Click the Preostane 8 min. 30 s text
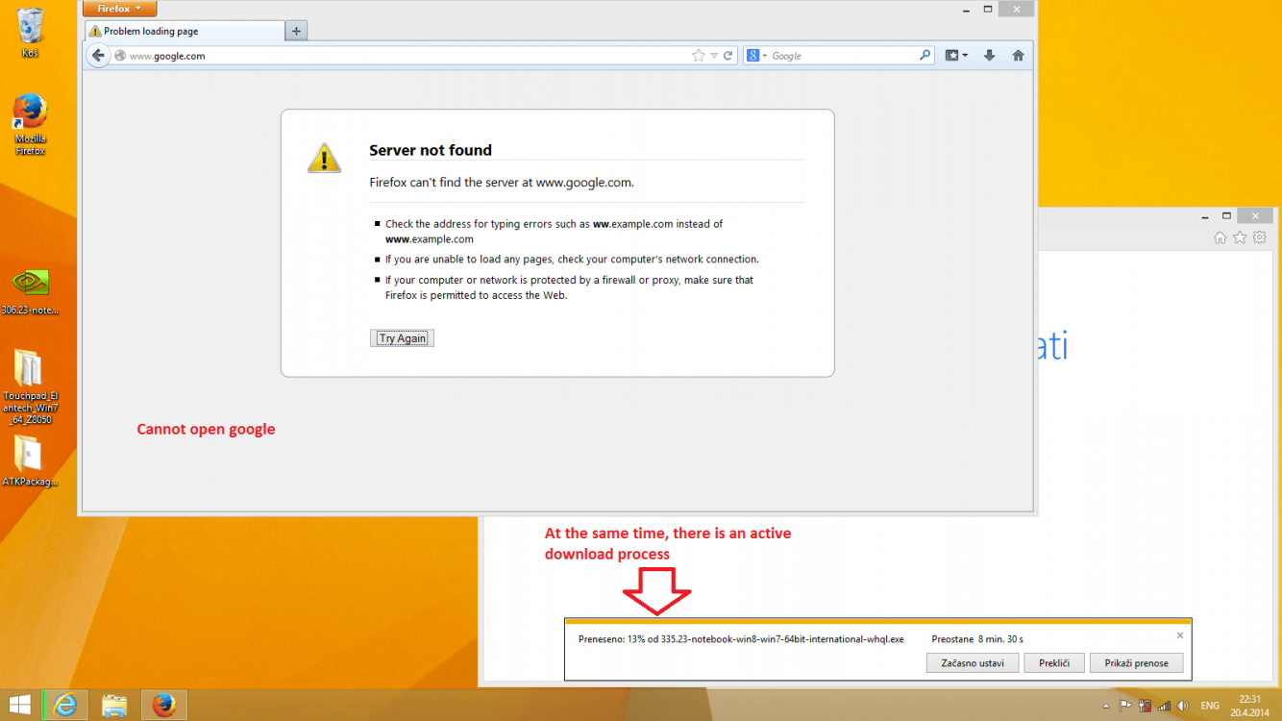The height and width of the screenshot is (721, 1282). 976,638
